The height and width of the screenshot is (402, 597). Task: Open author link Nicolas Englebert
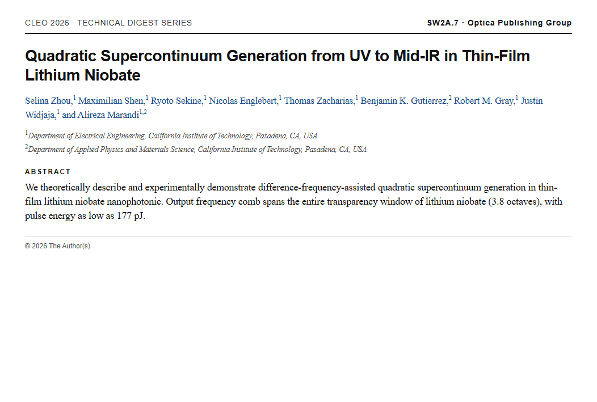pos(242,101)
